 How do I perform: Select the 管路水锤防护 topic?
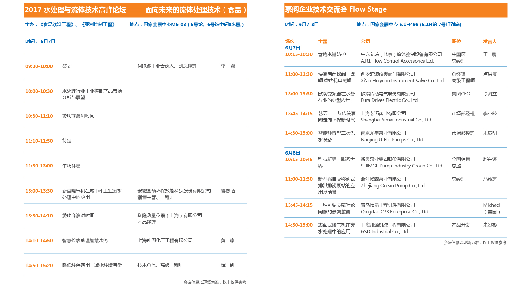332,54
